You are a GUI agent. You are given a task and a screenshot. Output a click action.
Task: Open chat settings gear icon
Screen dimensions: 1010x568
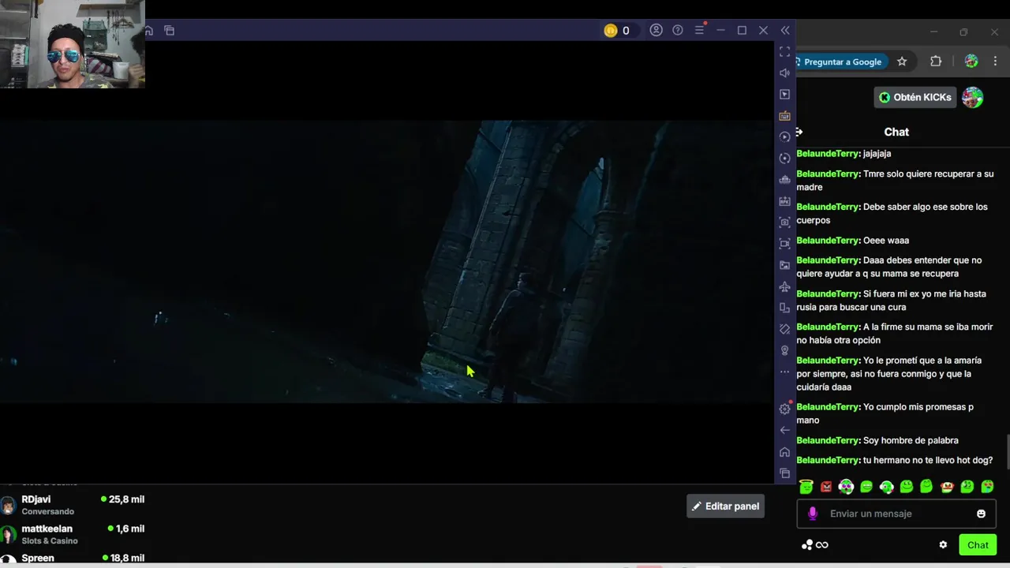click(x=943, y=544)
